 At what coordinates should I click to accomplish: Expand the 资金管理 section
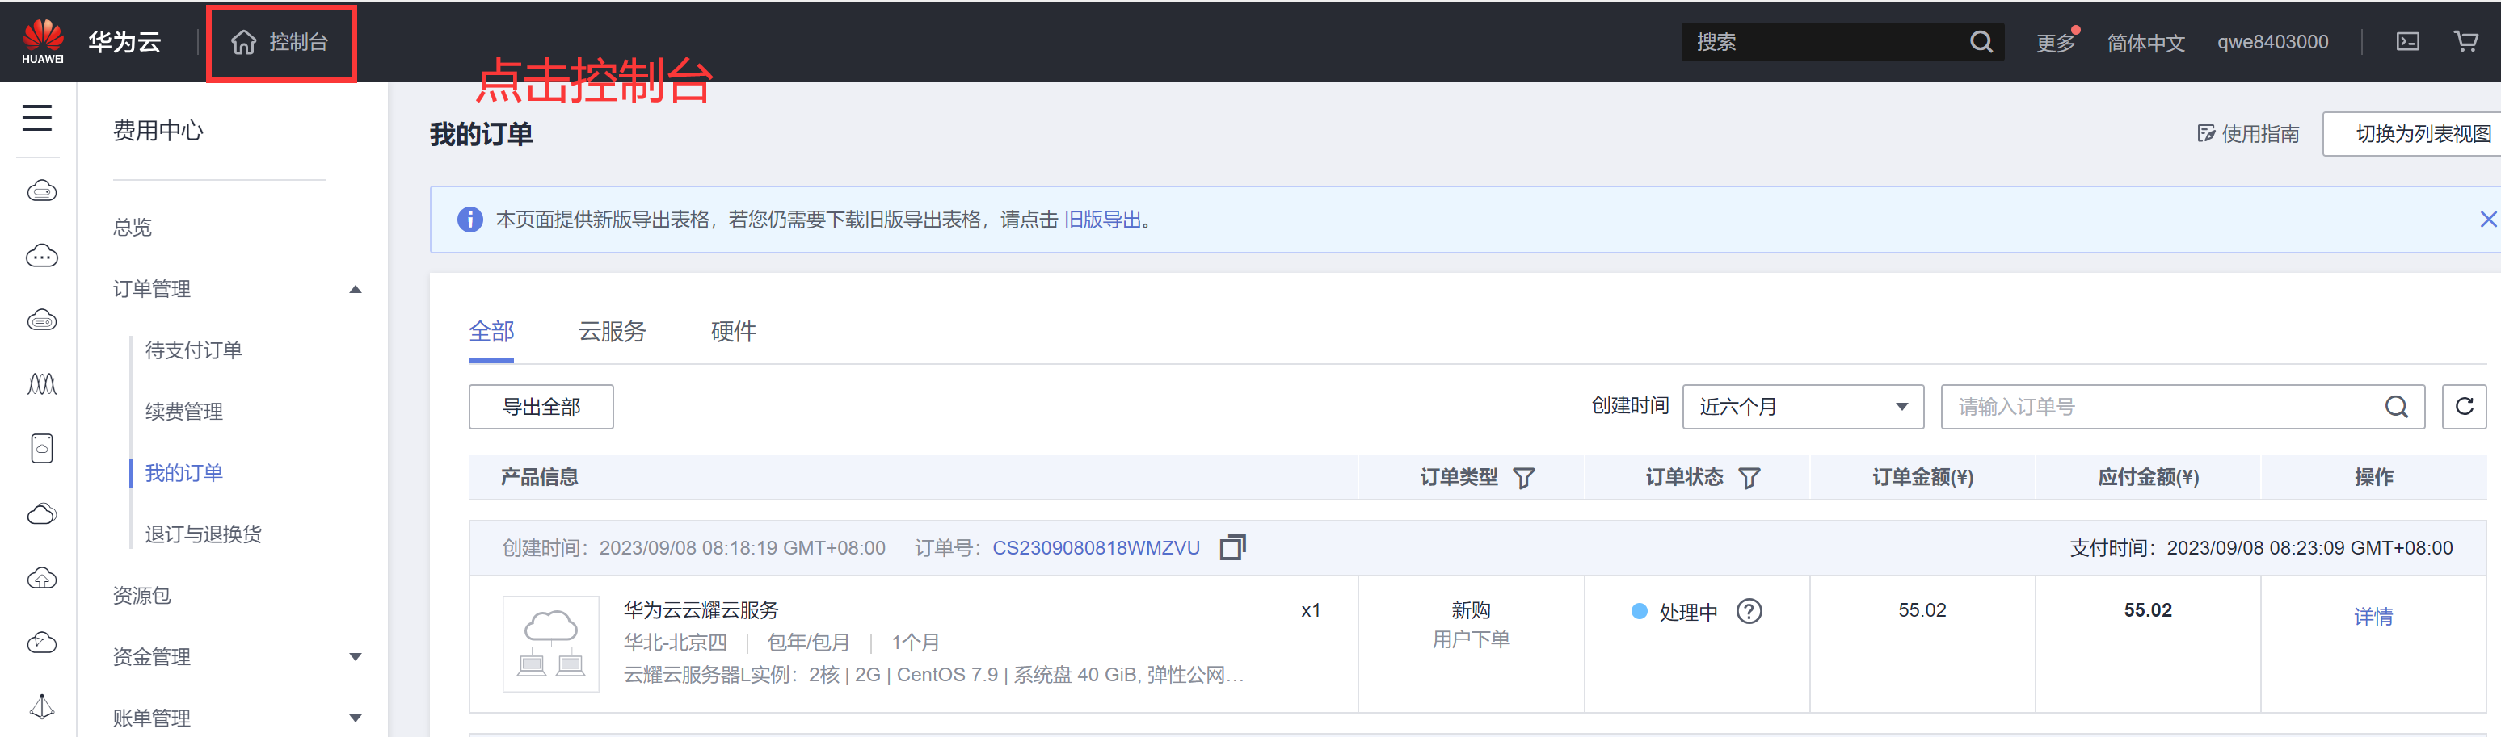(x=237, y=656)
